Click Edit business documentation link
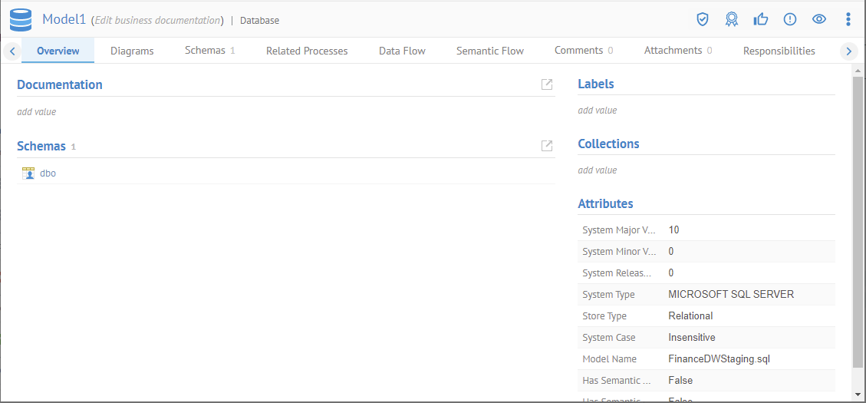Screen dimensions: 866x403 click(157, 21)
